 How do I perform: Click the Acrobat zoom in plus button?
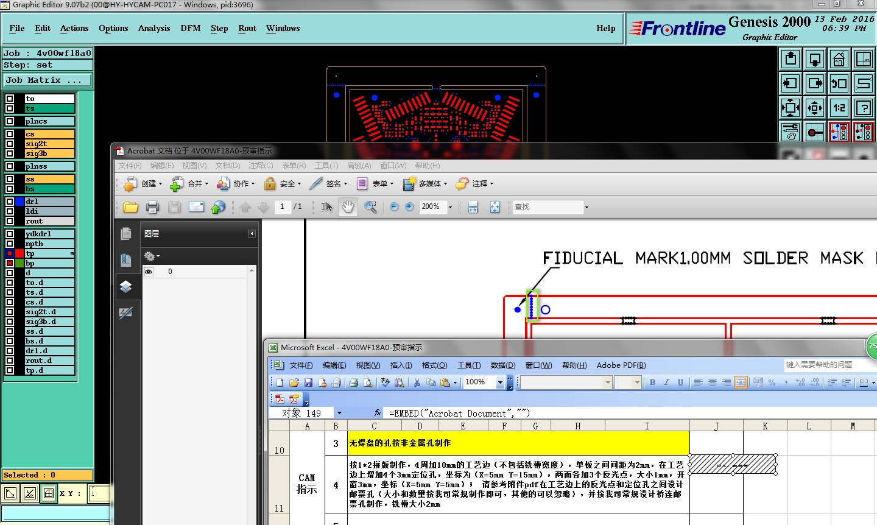(x=409, y=207)
